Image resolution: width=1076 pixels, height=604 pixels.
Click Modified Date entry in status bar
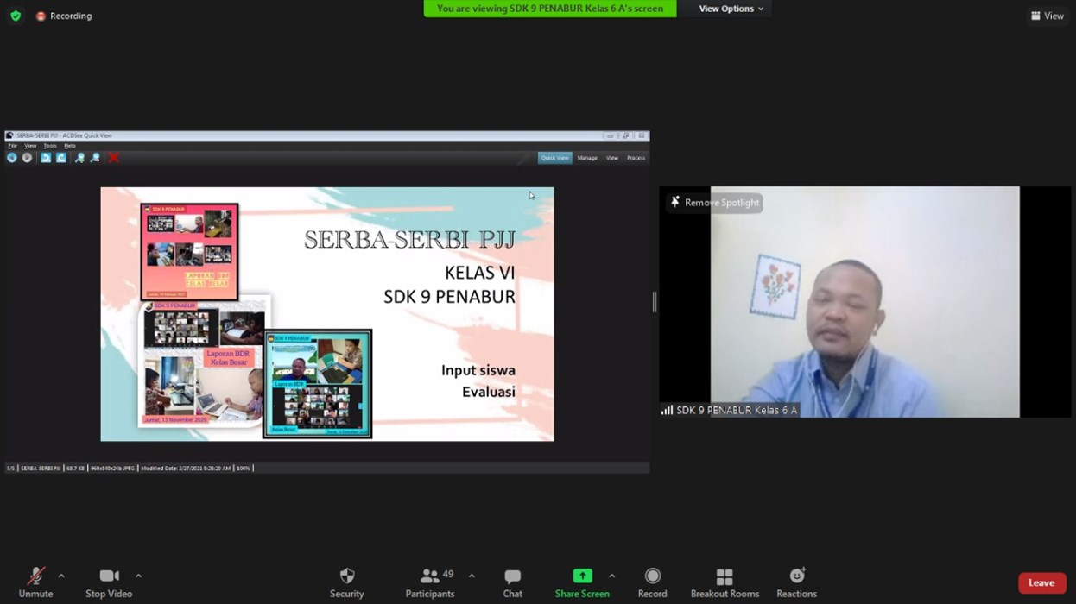[x=186, y=468]
